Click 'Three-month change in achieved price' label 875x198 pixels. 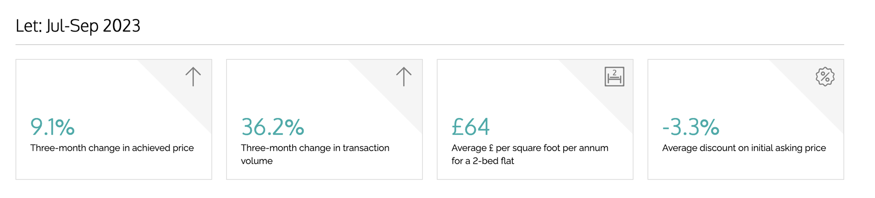pyautogui.click(x=112, y=148)
